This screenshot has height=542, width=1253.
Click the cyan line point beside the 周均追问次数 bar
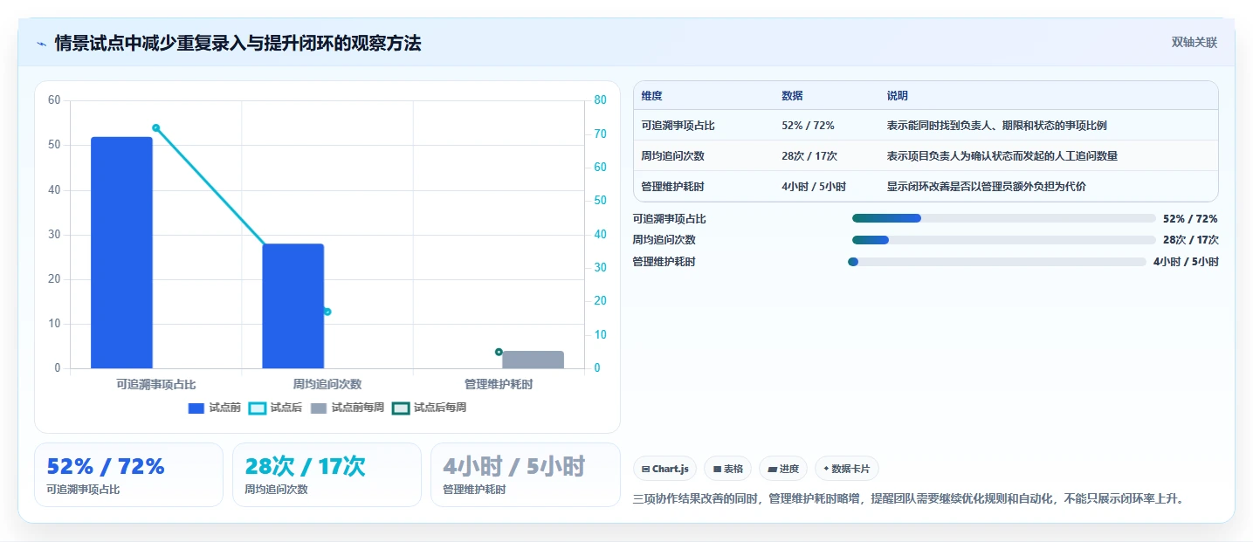pyautogui.click(x=327, y=312)
